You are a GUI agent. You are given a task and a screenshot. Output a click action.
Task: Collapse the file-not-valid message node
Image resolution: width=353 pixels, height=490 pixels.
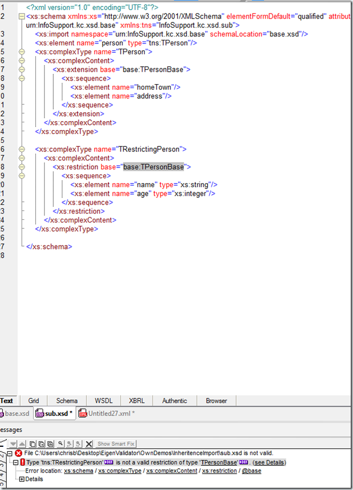click(x=10, y=453)
